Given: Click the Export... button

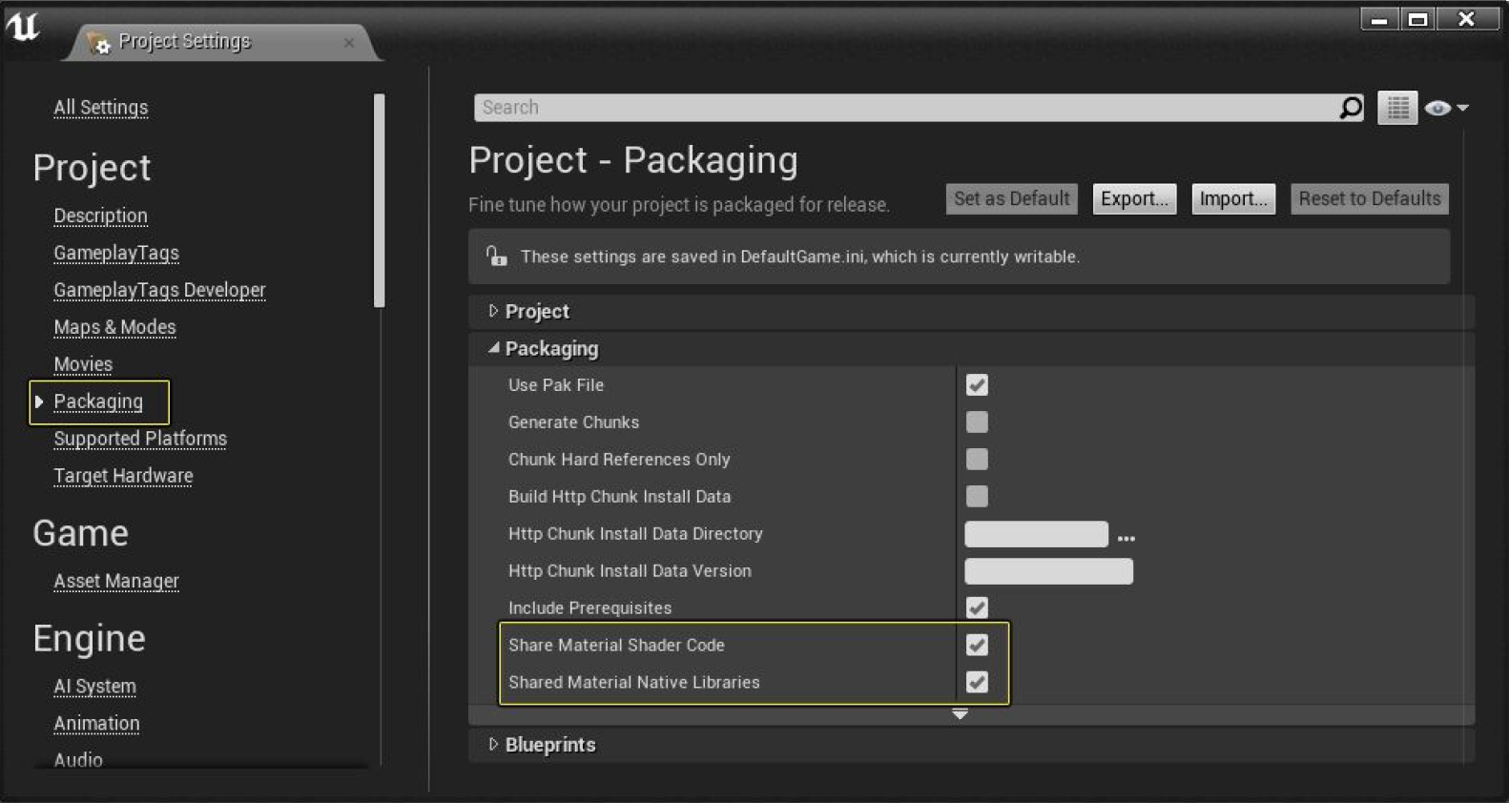Looking at the screenshot, I should coord(1135,198).
